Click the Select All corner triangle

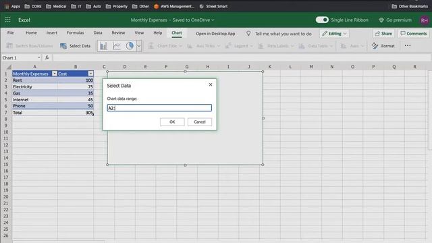point(9,67)
